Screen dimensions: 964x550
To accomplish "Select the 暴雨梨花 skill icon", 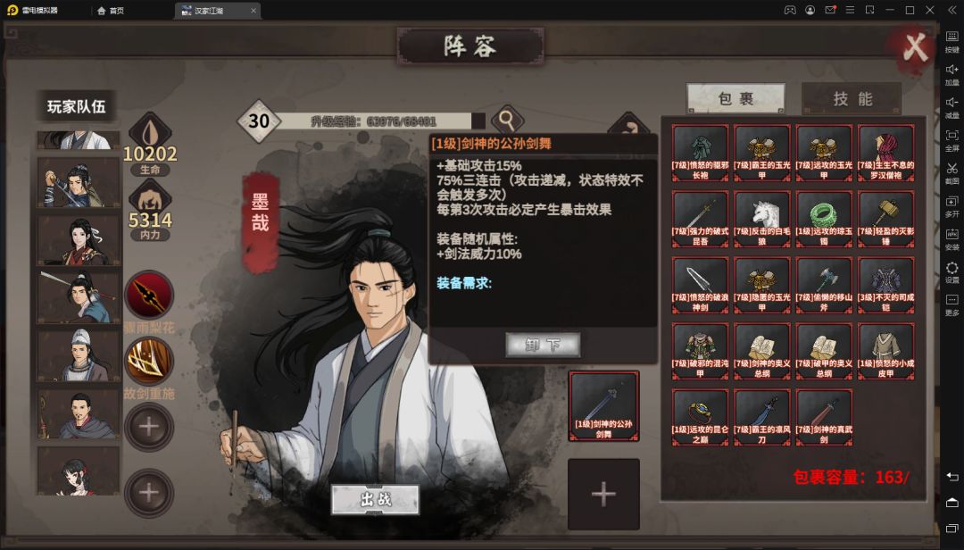I will pos(149,296).
